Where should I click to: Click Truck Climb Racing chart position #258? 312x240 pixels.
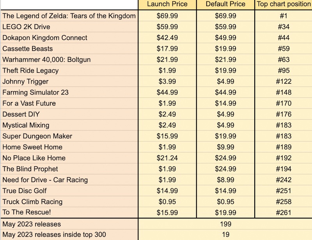coord(284,202)
